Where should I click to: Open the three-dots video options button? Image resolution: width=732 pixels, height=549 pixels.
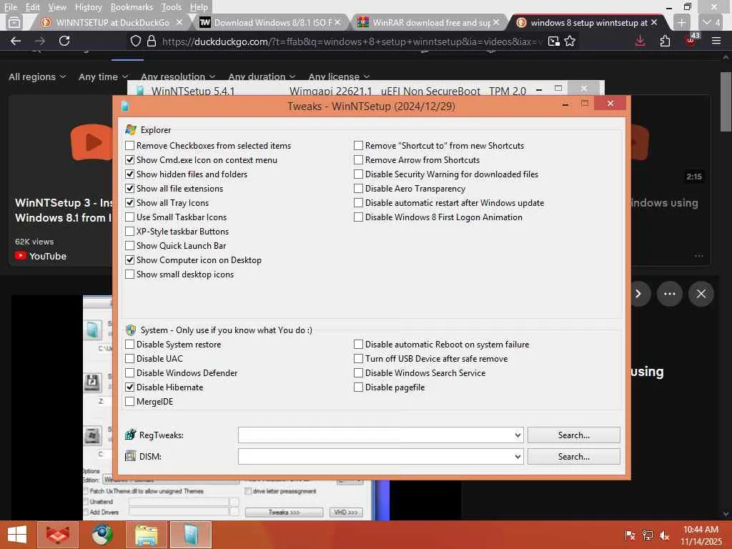pyautogui.click(x=669, y=294)
